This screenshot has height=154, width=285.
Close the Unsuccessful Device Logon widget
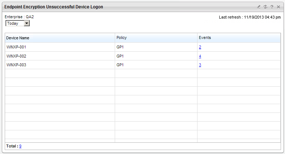pyautogui.click(x=278, y=7)
